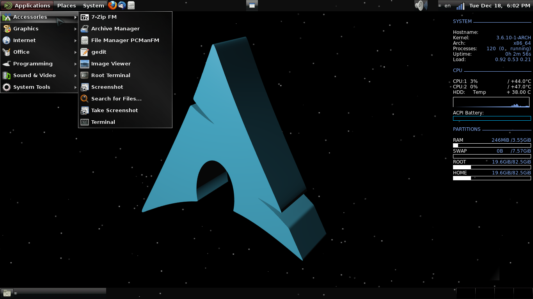Expand the Office submenu
Viewport: 533px width, 299px height.
(39, 52)
